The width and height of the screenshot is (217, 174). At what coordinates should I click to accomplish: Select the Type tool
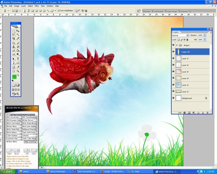pos(18,59)
